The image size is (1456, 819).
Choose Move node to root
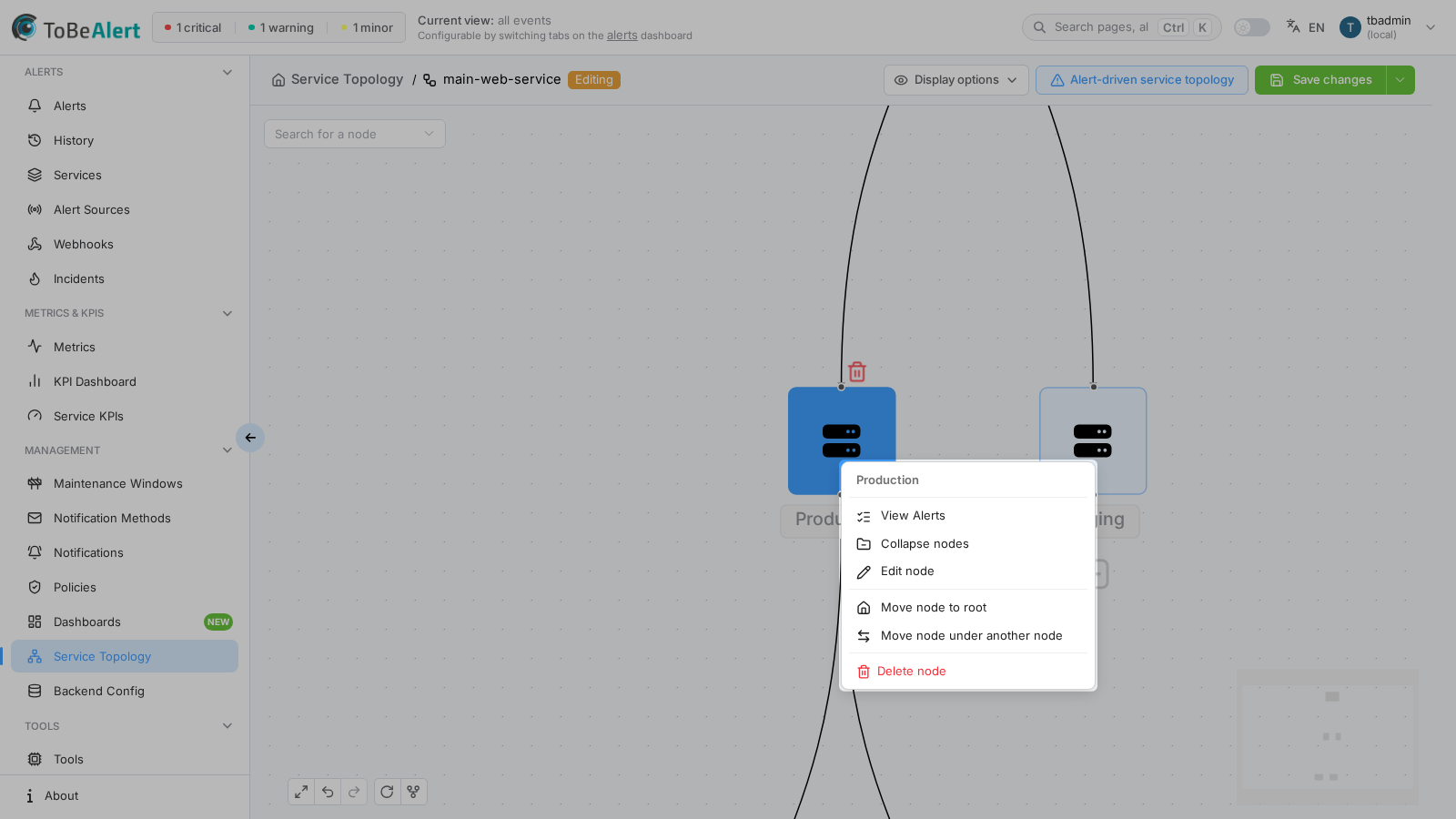click(x=968, y=608)
